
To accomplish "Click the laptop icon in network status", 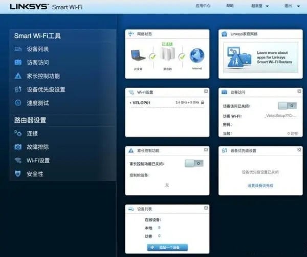I will tap(138, 55).
